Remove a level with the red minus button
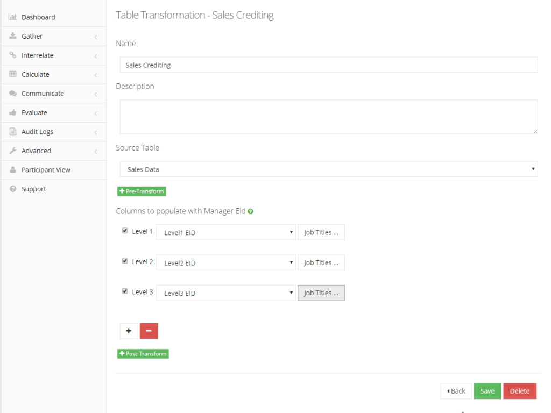 pyautogui.click(x=149, y=331)
